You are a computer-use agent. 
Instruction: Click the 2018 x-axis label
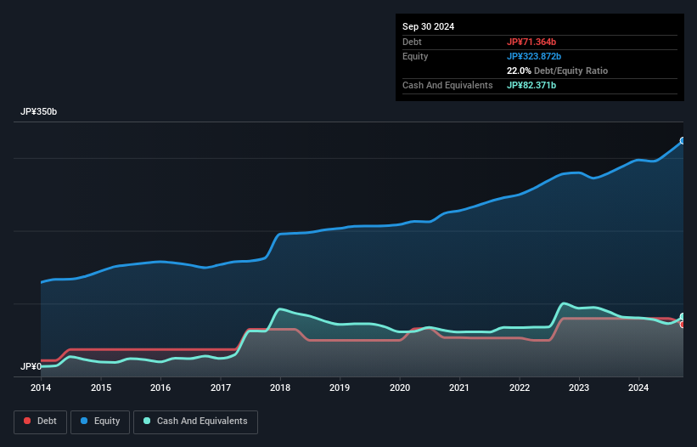[280, 388]
